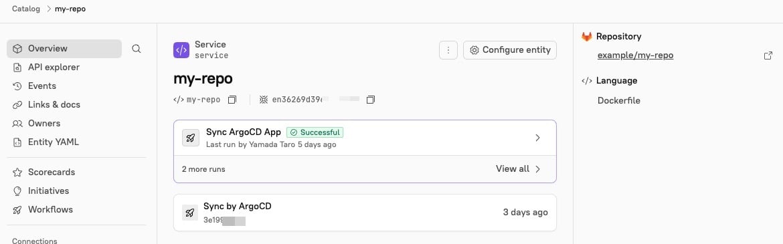This screenshot has width=783, height=244.
Task: Select the Overview sidebar item
Action: tap(64, 49)
